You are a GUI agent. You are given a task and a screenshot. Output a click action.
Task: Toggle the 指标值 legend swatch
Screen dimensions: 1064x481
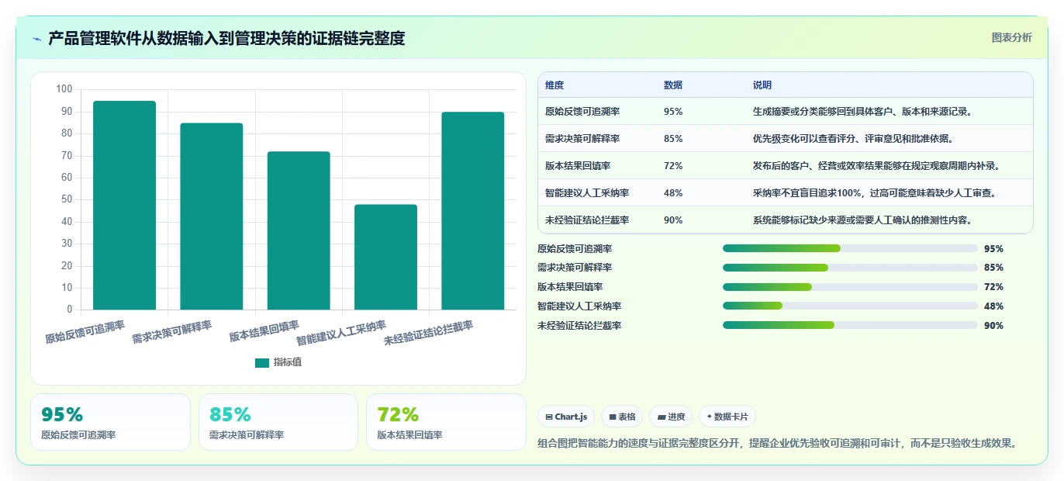click(262, 362)
